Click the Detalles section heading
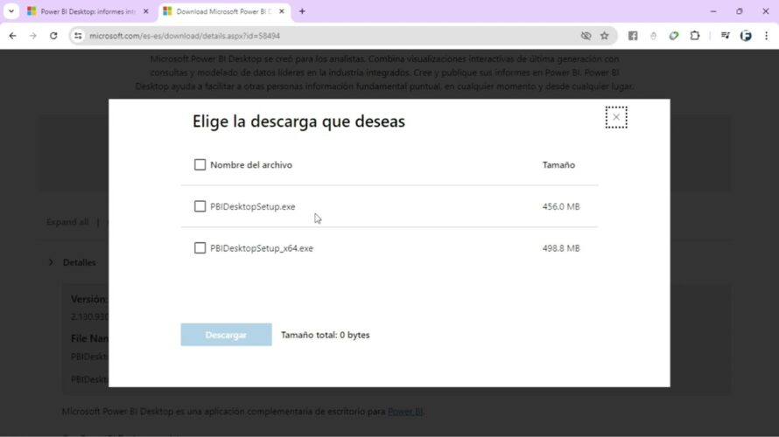The height and width of the screenshot is (437, 779). point(79,262)
